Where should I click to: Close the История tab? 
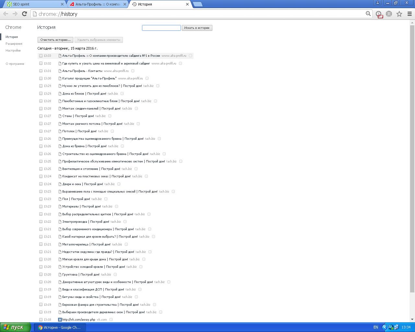point(187,4)
